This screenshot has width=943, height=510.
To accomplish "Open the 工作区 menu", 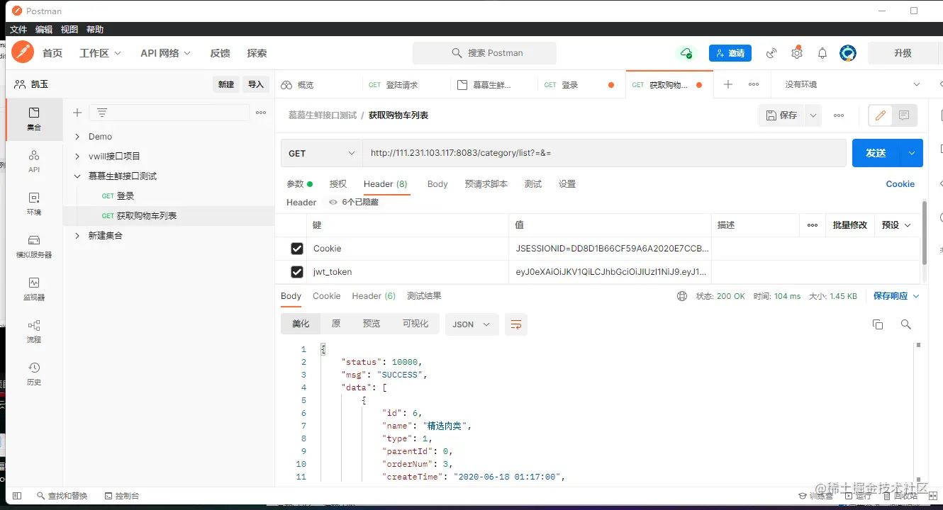I will (x=100, y=53).
